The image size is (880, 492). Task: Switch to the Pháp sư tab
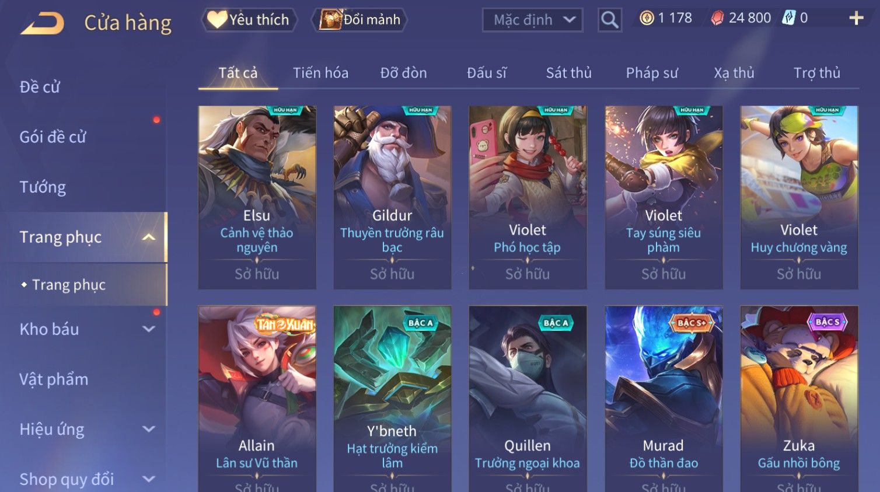[652, 73]
